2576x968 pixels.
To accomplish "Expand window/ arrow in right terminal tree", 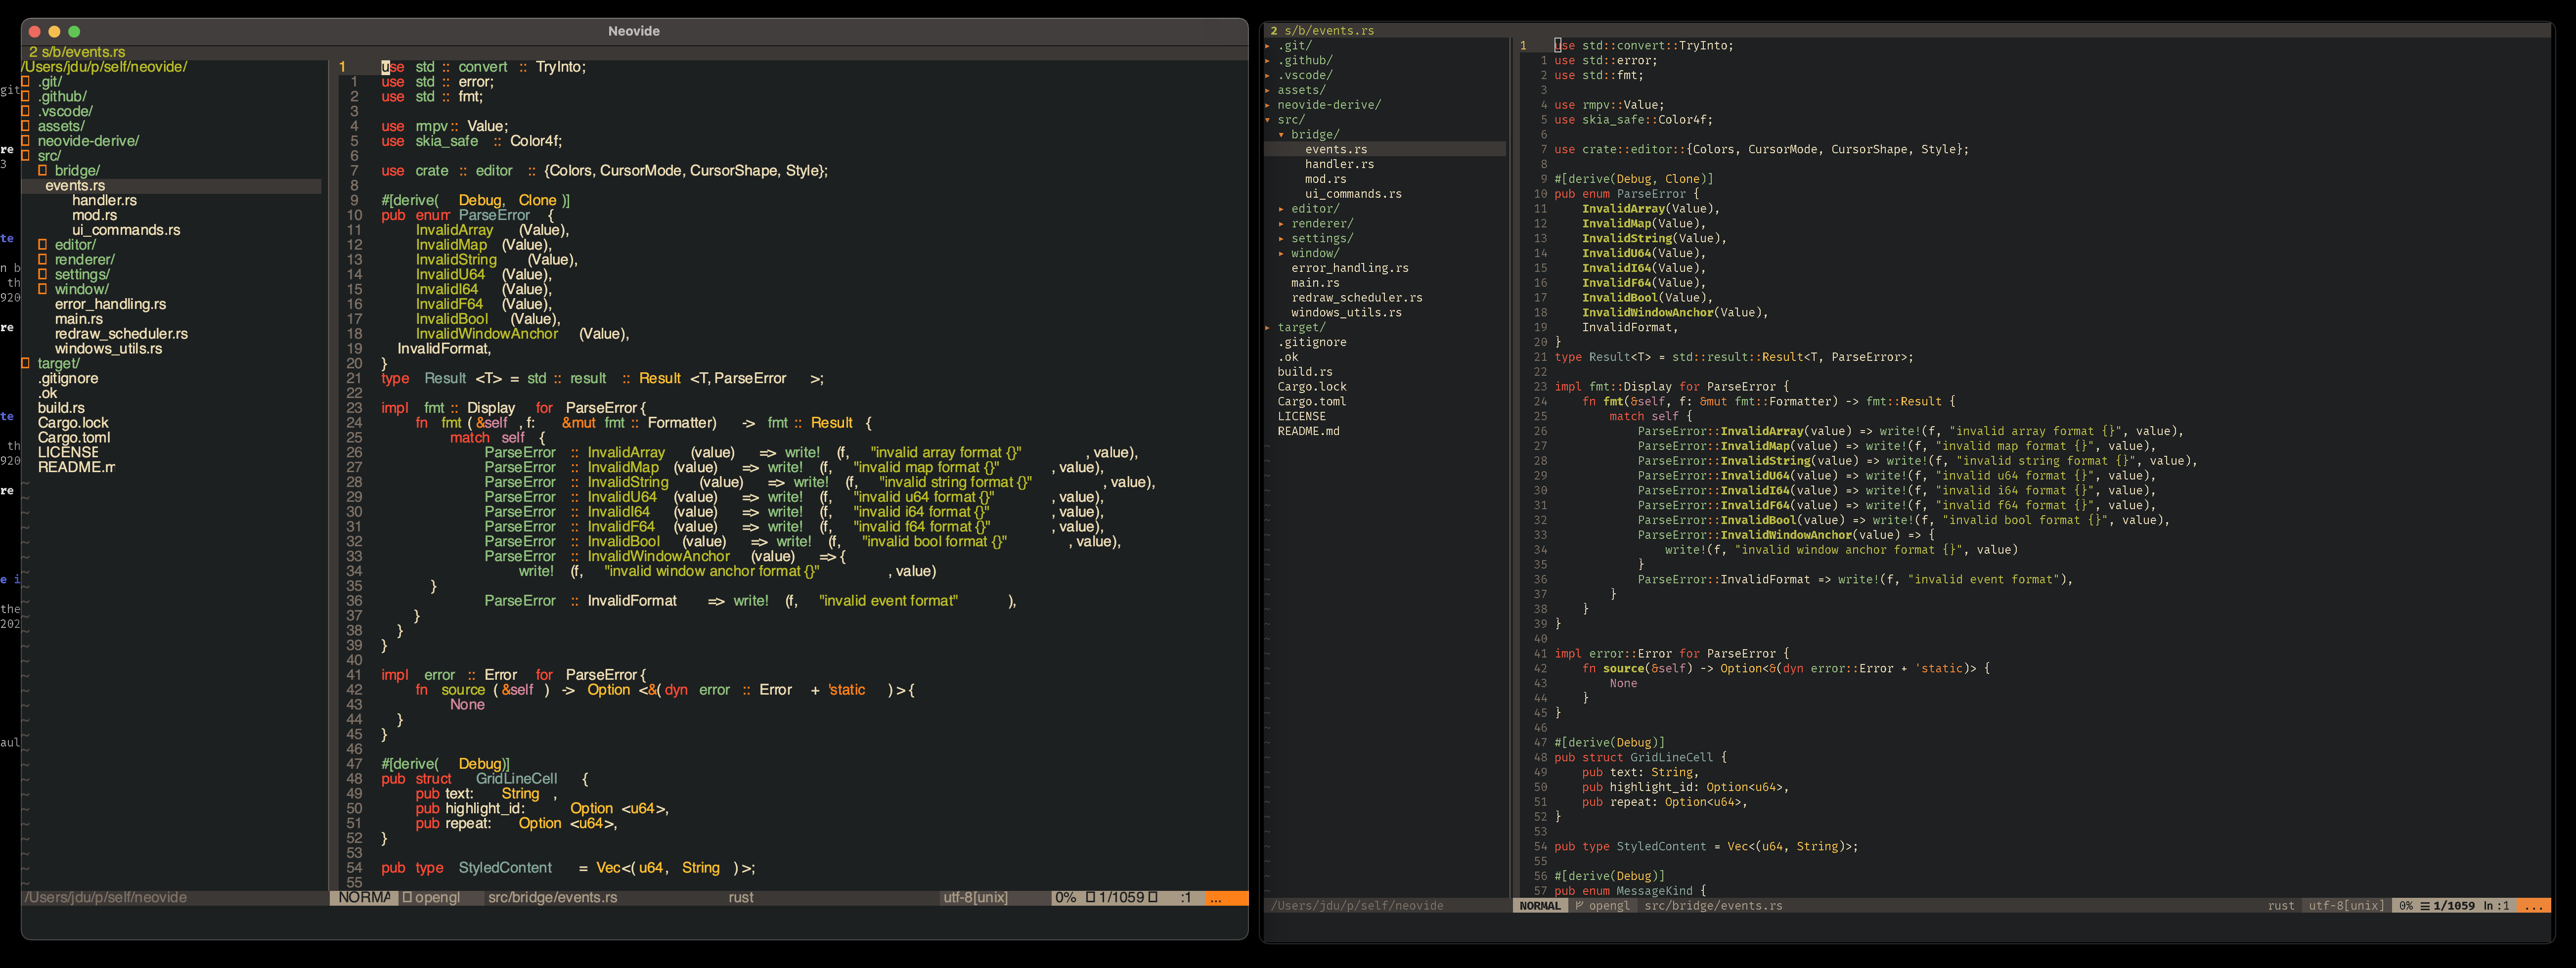I will pos(1281,253).
